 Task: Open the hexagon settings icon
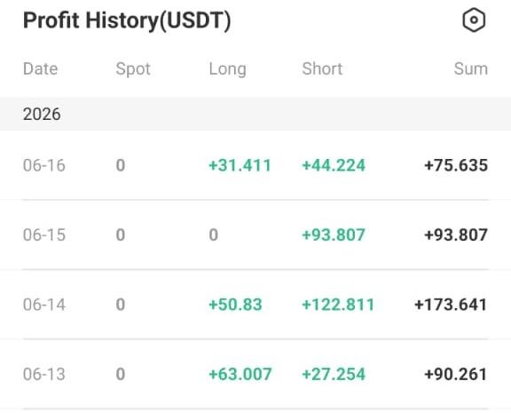[x=474, y=20]
